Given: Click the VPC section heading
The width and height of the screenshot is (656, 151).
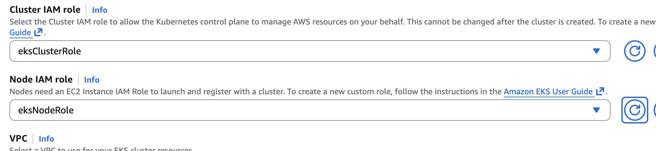Looking at the screenshot, I should tap(19, 139).
